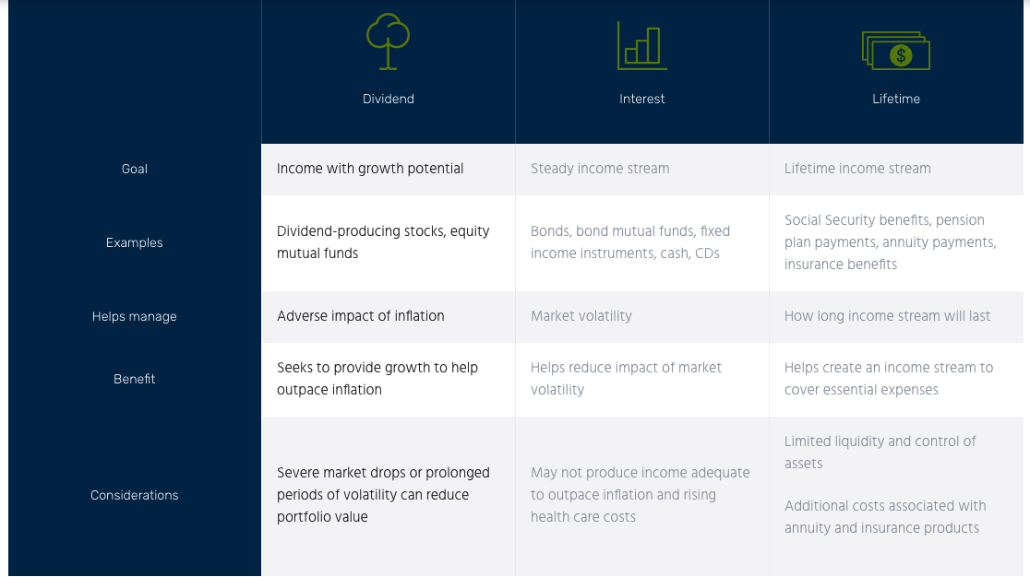The width and height of the screenshot is (1030, 577).
Task: Click the 'Adverse impact of inflation' cell
Action: (361, 316)
